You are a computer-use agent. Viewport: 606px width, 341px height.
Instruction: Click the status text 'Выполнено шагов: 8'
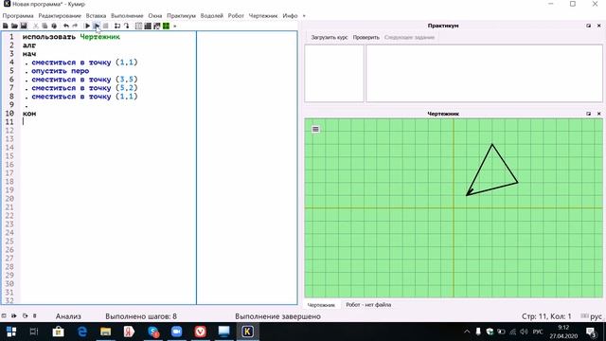tap(141, 316)
